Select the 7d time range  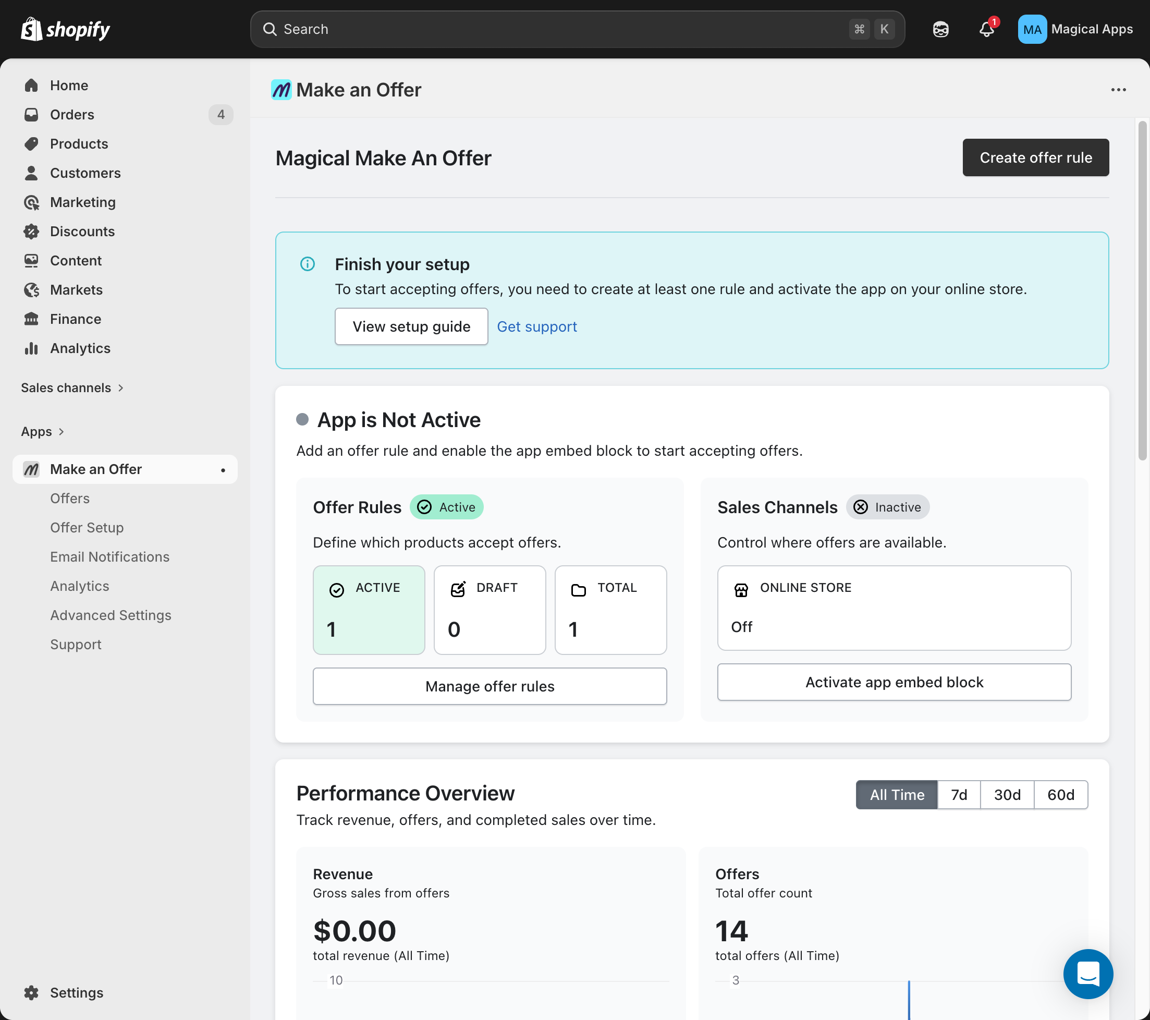click(959, 795)
